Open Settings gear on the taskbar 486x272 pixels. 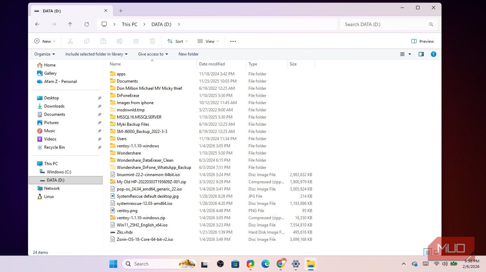296,264
